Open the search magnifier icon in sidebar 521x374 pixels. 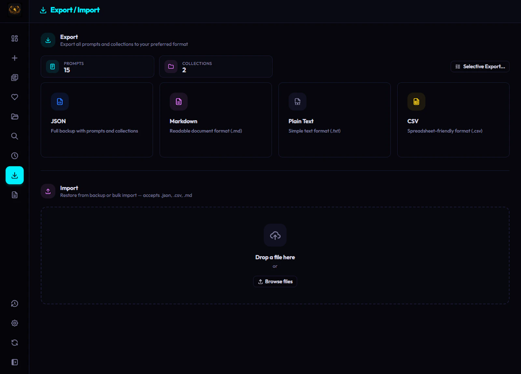tap(14, 136)
